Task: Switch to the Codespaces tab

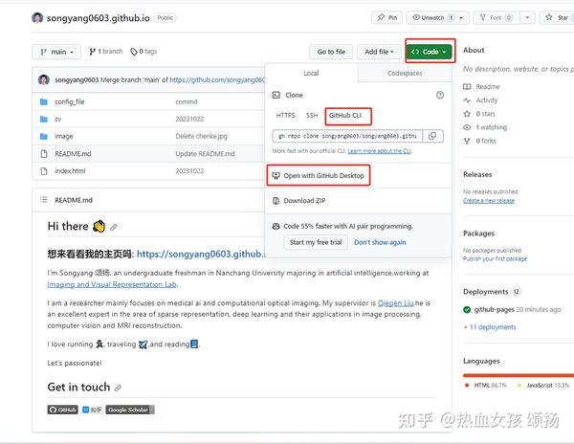Action: coord(405,74)
